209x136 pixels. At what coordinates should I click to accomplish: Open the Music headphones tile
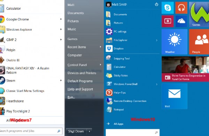pos(181,8)
